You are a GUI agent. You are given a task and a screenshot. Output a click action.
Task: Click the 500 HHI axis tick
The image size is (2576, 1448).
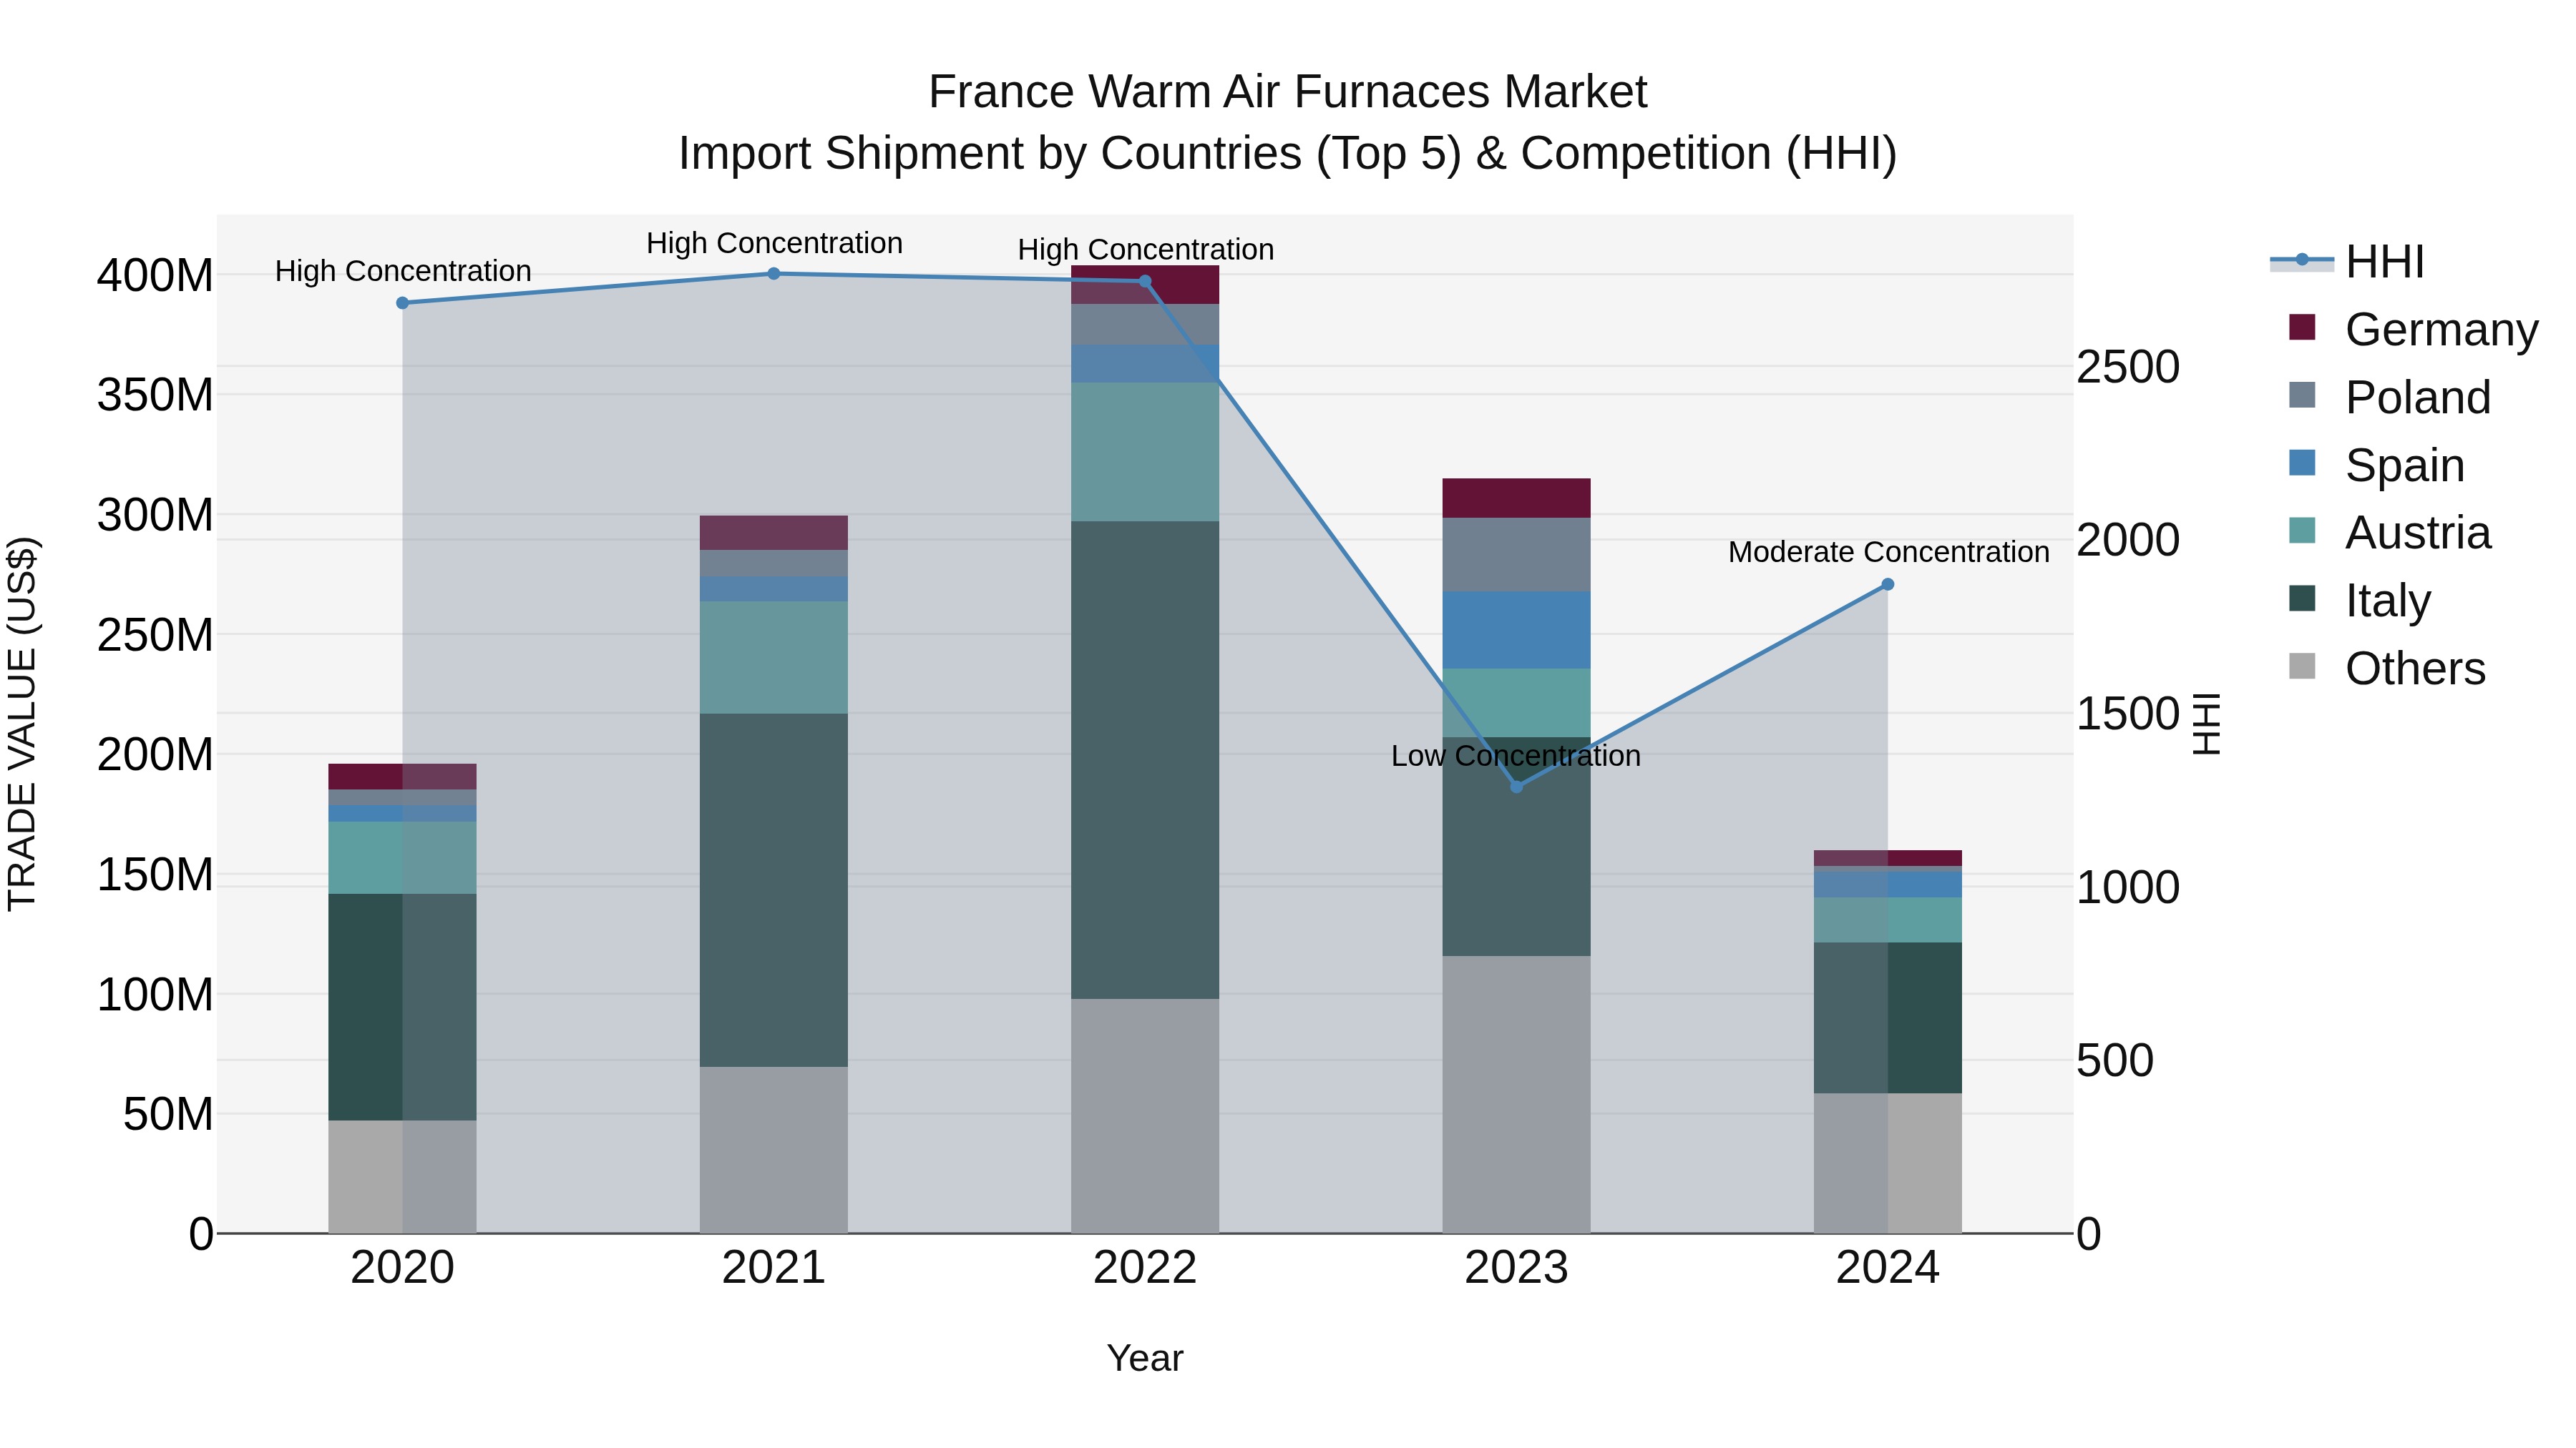[x=2115, y=1060]
